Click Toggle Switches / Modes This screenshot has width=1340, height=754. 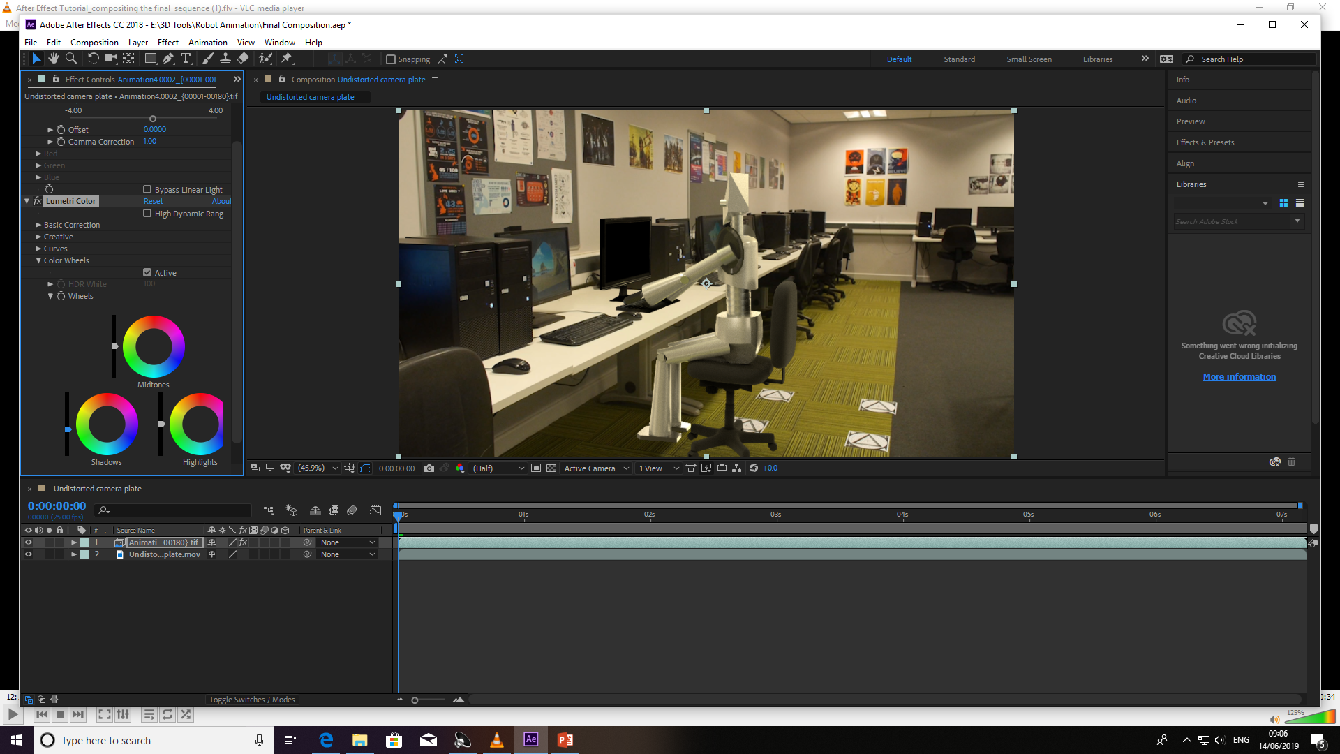tap(252, 700)
